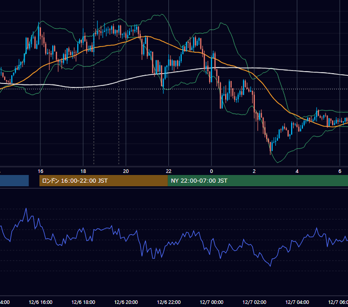Click the 12/7 04:00 timestamp on the lower axis
The image size is (348, 307).
297,302
